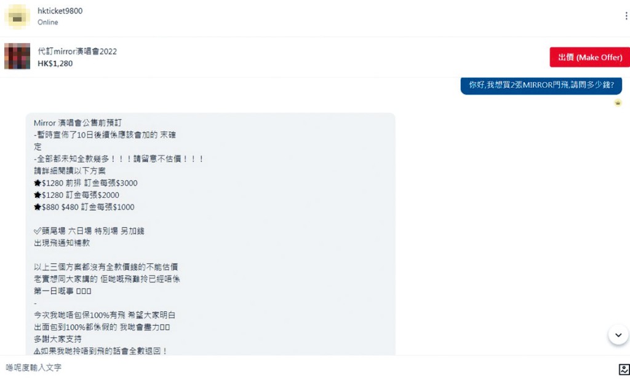The height and width of the screenshot is (382, 630).
Task: Click the HK$1,280 listing price
Action: point(55,63)
